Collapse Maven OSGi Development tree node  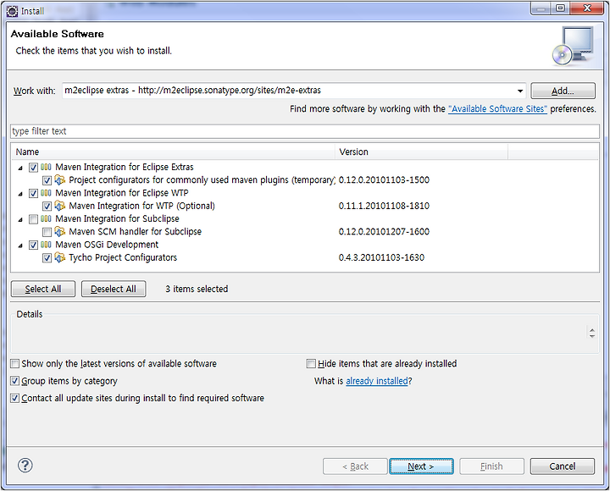20,245
